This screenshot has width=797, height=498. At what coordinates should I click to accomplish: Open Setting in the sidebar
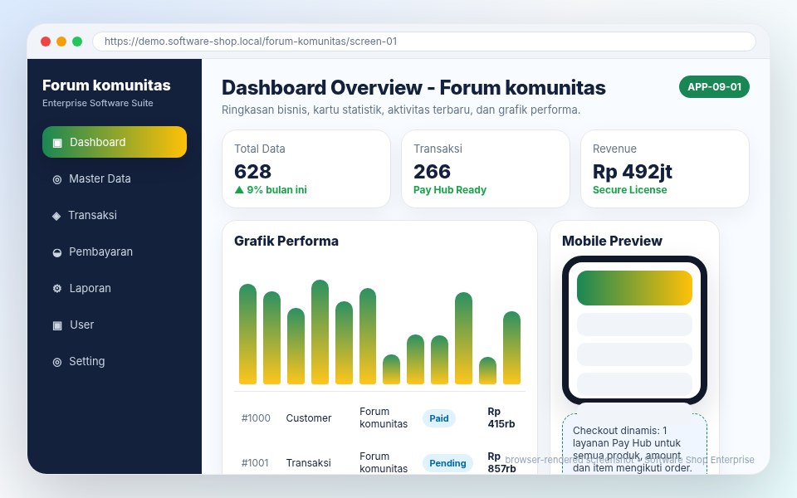click(115, 361)
